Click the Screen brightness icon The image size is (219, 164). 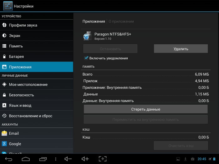[x=4, y=36]
